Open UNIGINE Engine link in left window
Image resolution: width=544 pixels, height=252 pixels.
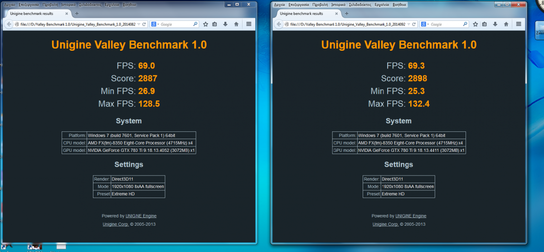click(x=141, y=216)
